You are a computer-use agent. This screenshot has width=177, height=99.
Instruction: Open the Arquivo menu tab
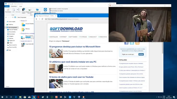7,6
